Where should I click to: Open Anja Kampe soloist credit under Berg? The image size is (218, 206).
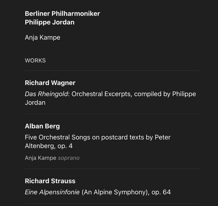(x=41, y=158)
